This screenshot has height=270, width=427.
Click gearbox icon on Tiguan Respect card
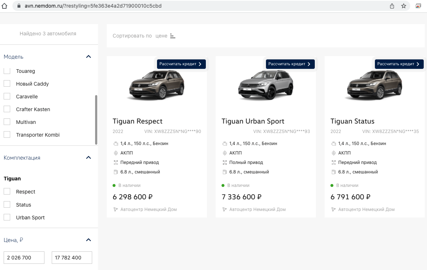[x=116, y=153]
